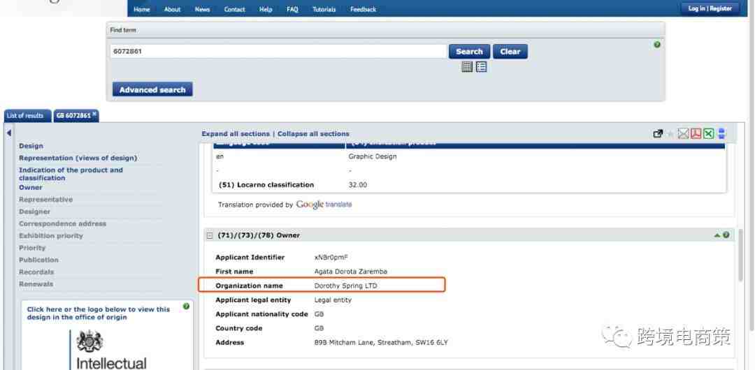Jump to Design section in sidebar
The image size is (755, 370).
click(31, 146)
